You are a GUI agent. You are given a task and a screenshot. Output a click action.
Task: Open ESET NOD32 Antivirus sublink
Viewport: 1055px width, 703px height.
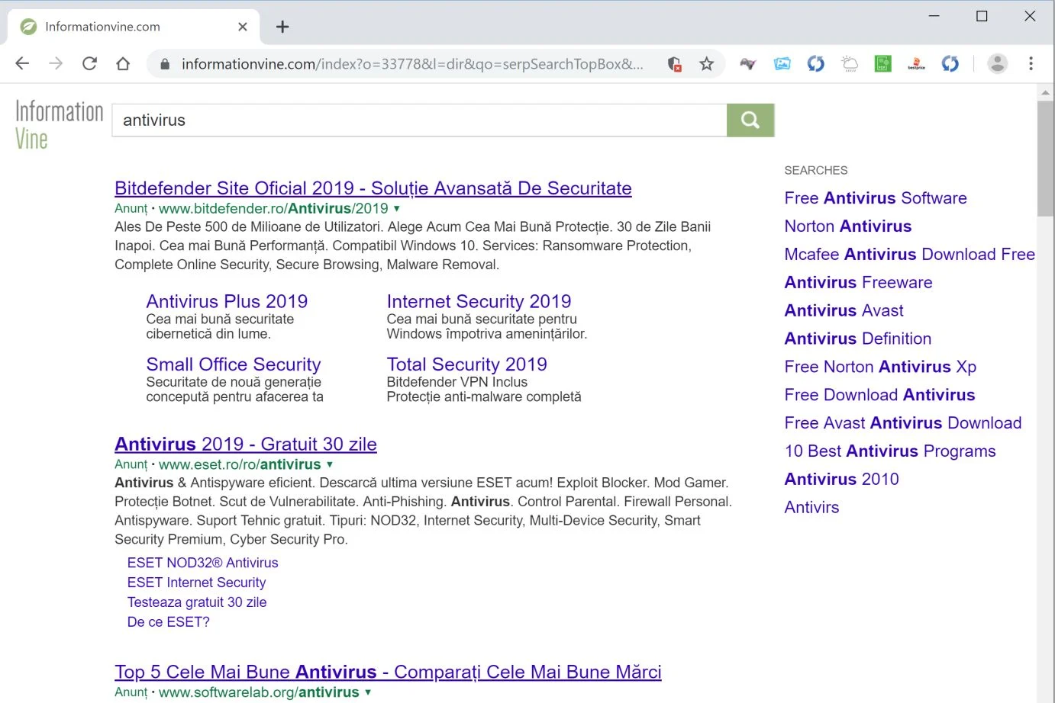click(202, 563)
